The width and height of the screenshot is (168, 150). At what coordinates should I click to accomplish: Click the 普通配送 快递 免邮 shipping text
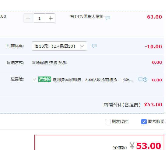coord(49,63)
